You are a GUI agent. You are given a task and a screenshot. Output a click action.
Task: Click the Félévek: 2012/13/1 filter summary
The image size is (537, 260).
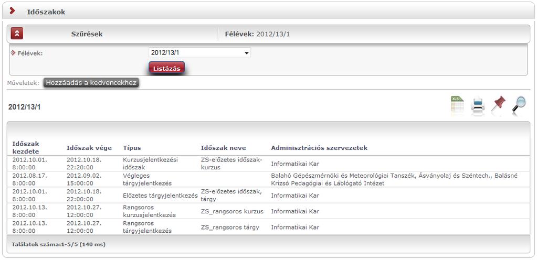point(257,34)
